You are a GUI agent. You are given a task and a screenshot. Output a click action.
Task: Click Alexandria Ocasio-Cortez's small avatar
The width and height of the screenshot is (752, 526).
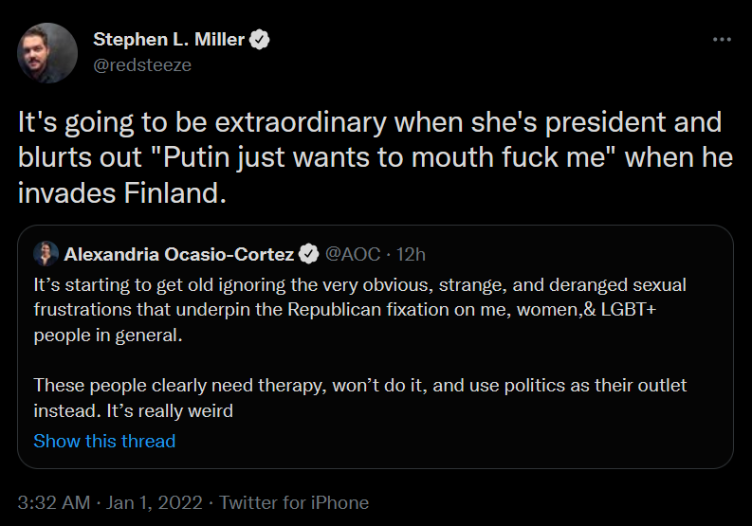tap(46, 254)
